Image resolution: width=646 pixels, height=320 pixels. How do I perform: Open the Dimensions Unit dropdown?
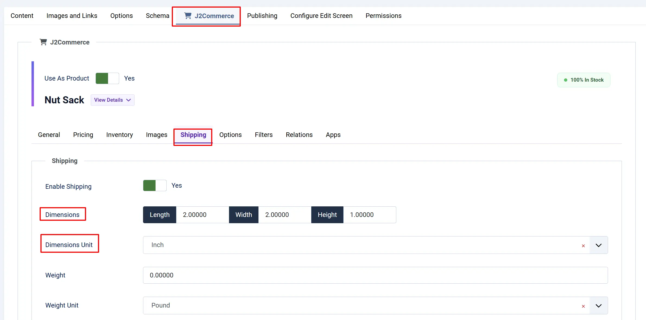[x=375, y=245]
